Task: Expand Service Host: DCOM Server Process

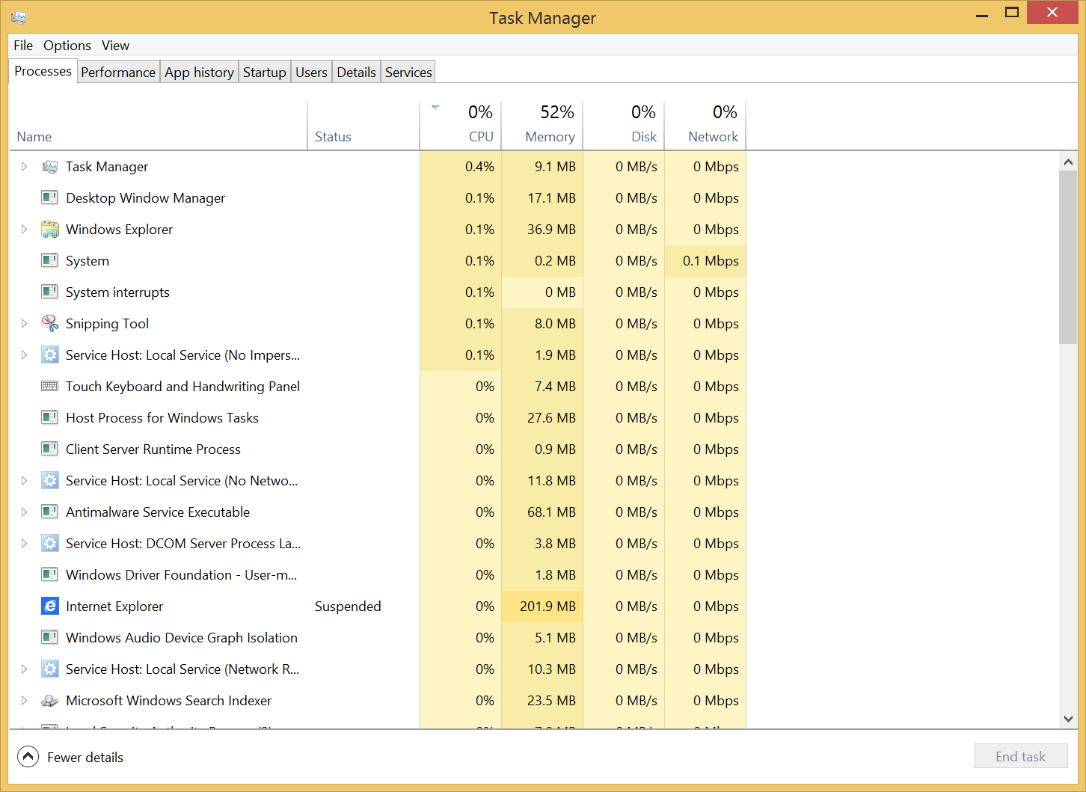Action: pos(24,544)
